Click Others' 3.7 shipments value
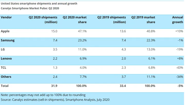This screenshot has width=185, height=105. [124, 77]
